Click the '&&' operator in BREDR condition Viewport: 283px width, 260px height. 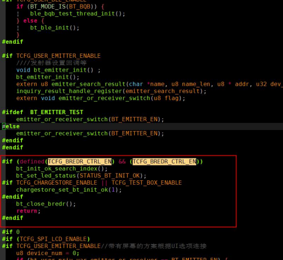[122, 162]
